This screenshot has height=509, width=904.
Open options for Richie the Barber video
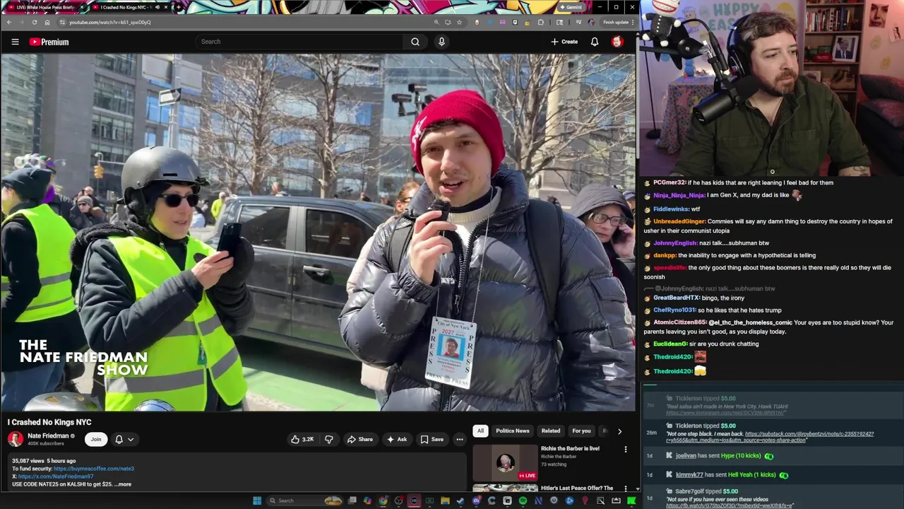[625, 449]
